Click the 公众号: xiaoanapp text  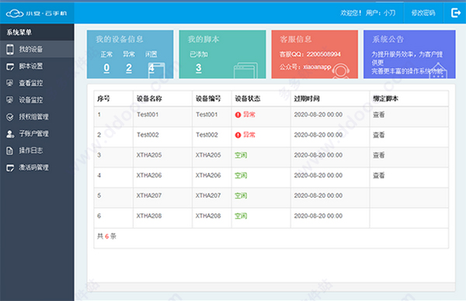click(x=305, y=67)
